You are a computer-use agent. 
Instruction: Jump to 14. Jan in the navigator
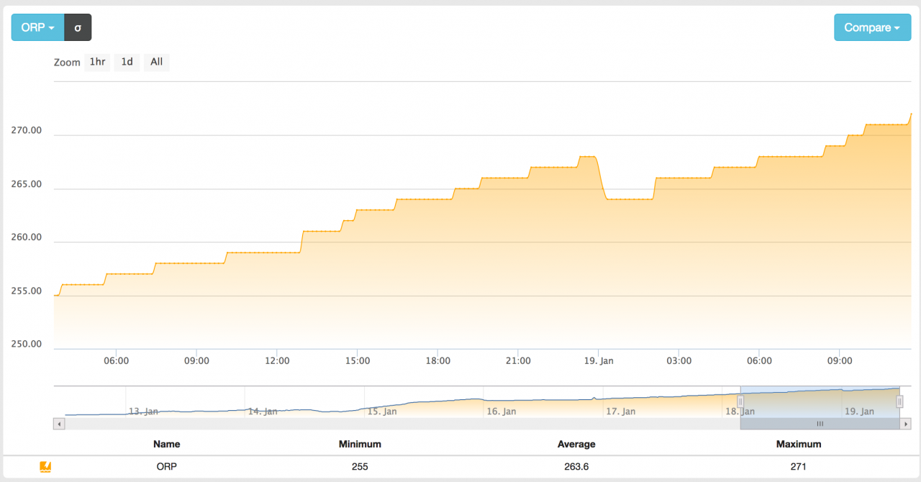click(x=263, y=411)
